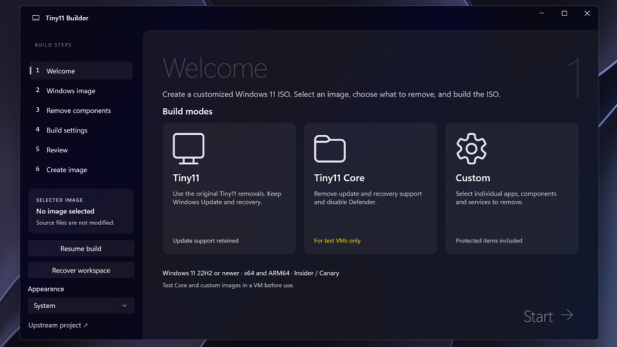The width and height of the screenshot is (617, 347).
Task: Maximize the Tiny11 Builder window
Action: 564,13
